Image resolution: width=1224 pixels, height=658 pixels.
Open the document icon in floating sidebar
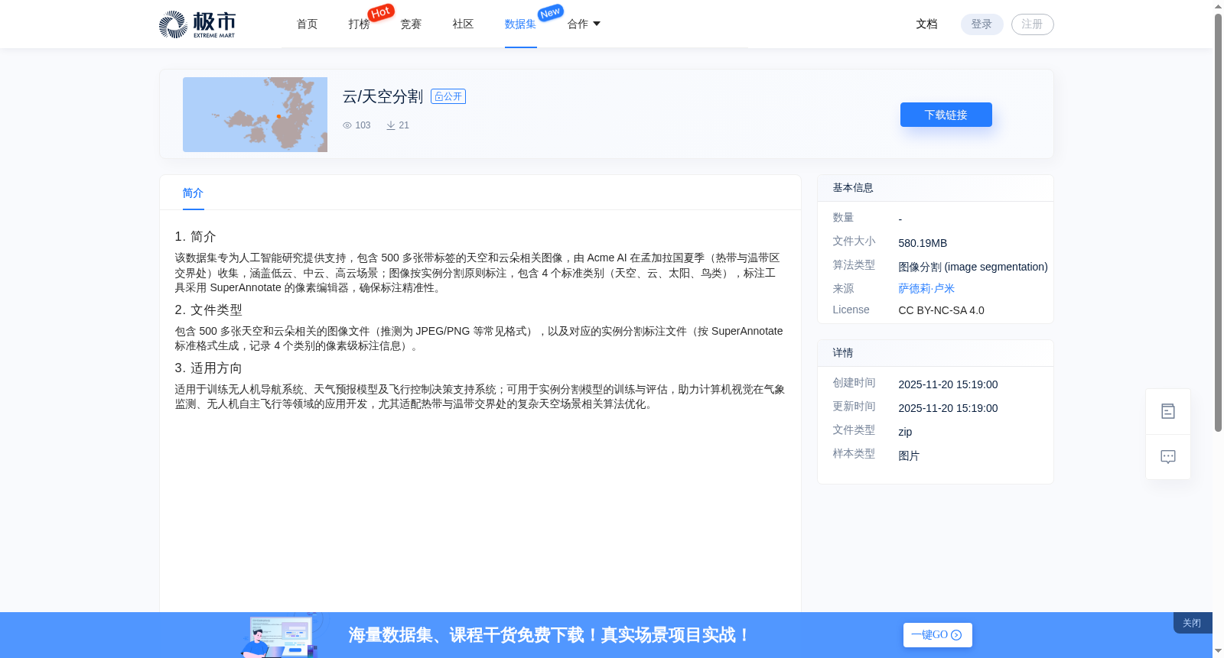tap(1167, 411)
